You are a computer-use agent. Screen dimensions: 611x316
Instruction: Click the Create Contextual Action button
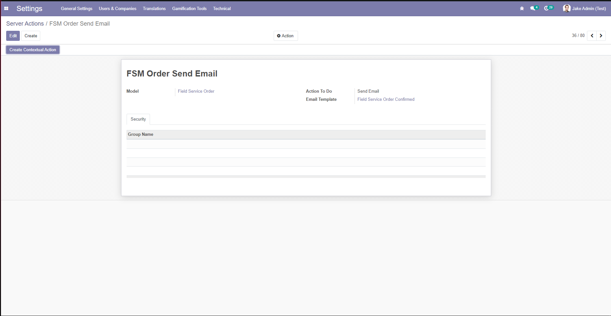coord(32,50)
